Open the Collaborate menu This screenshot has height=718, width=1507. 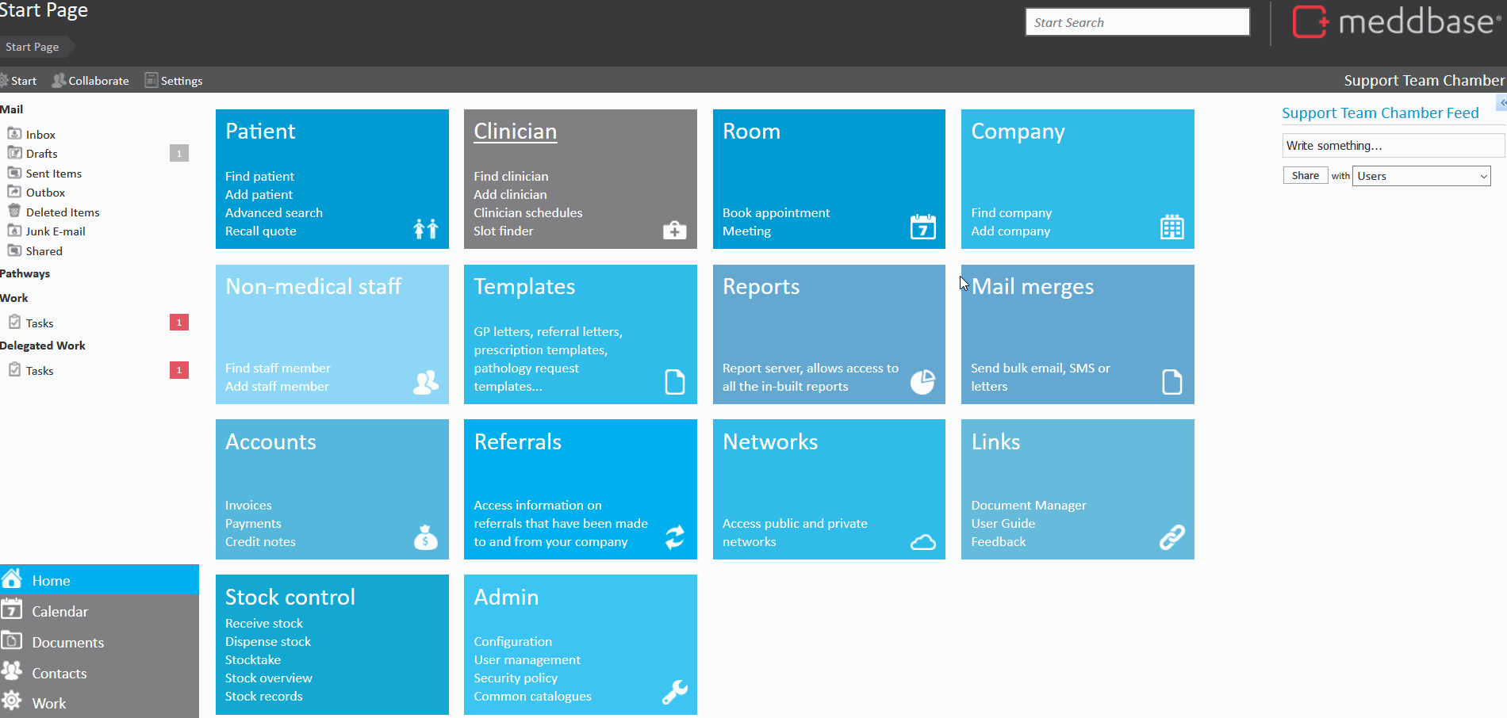click(90, 81)
